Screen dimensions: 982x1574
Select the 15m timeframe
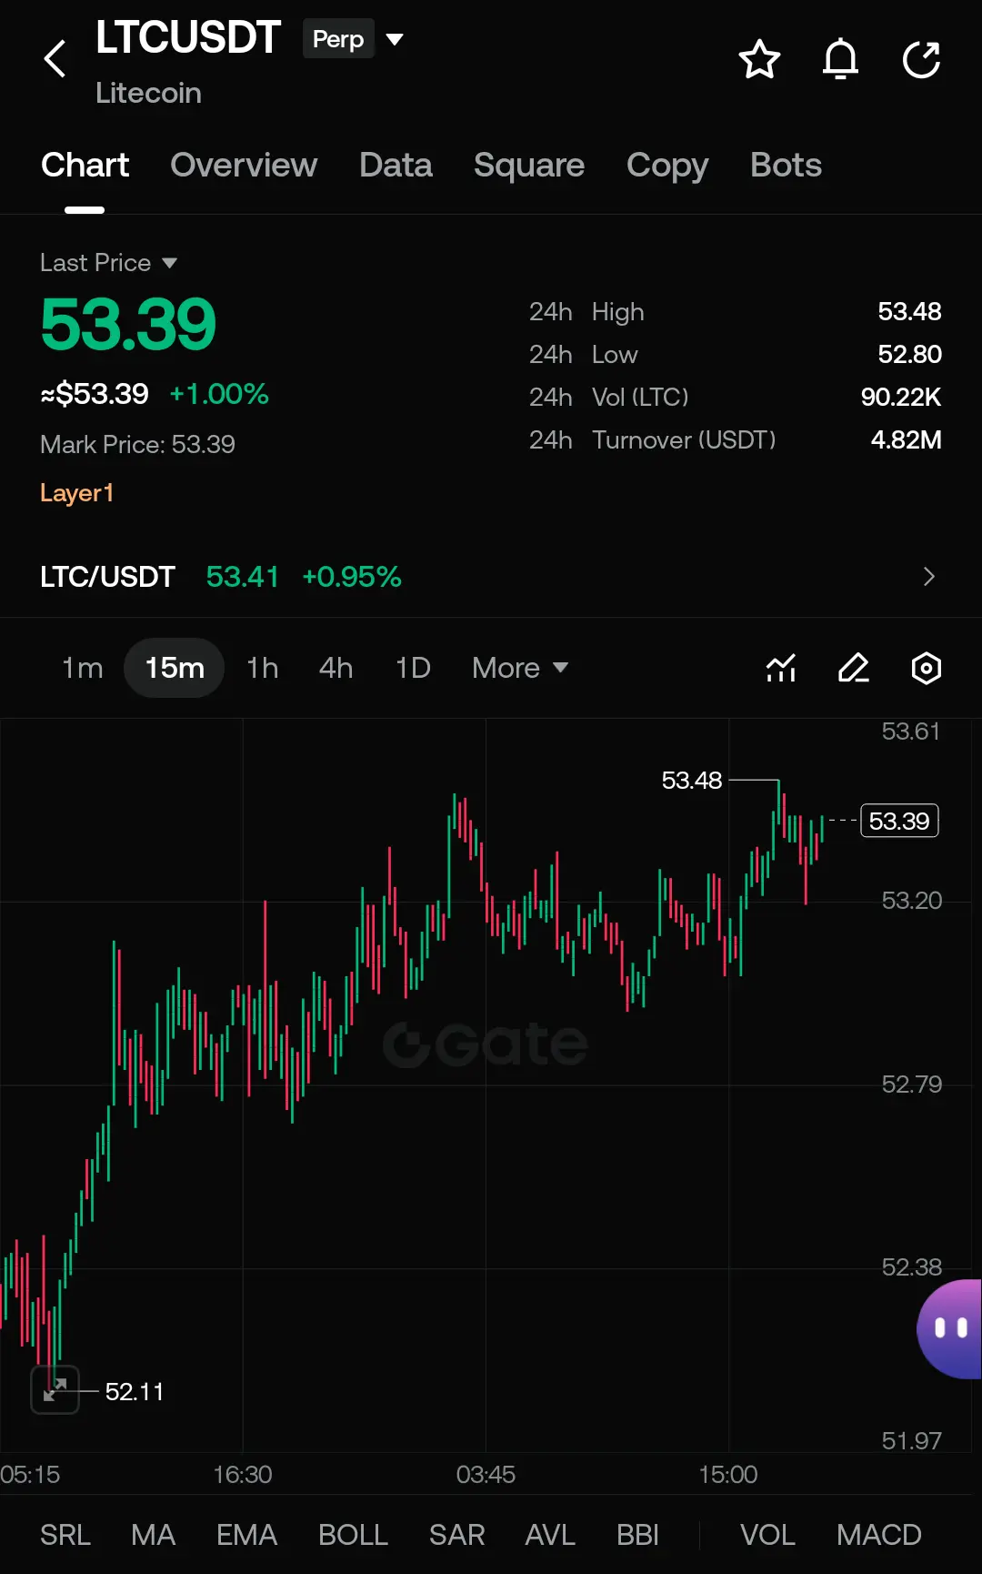[175, 669]
